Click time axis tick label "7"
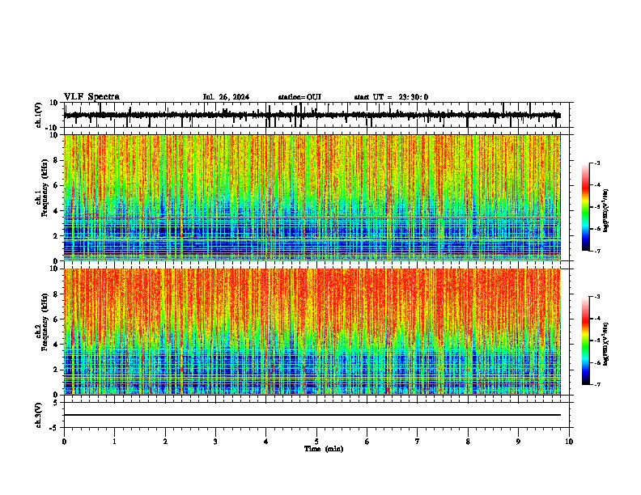The image size is (641, 495). tap(418, 442)
